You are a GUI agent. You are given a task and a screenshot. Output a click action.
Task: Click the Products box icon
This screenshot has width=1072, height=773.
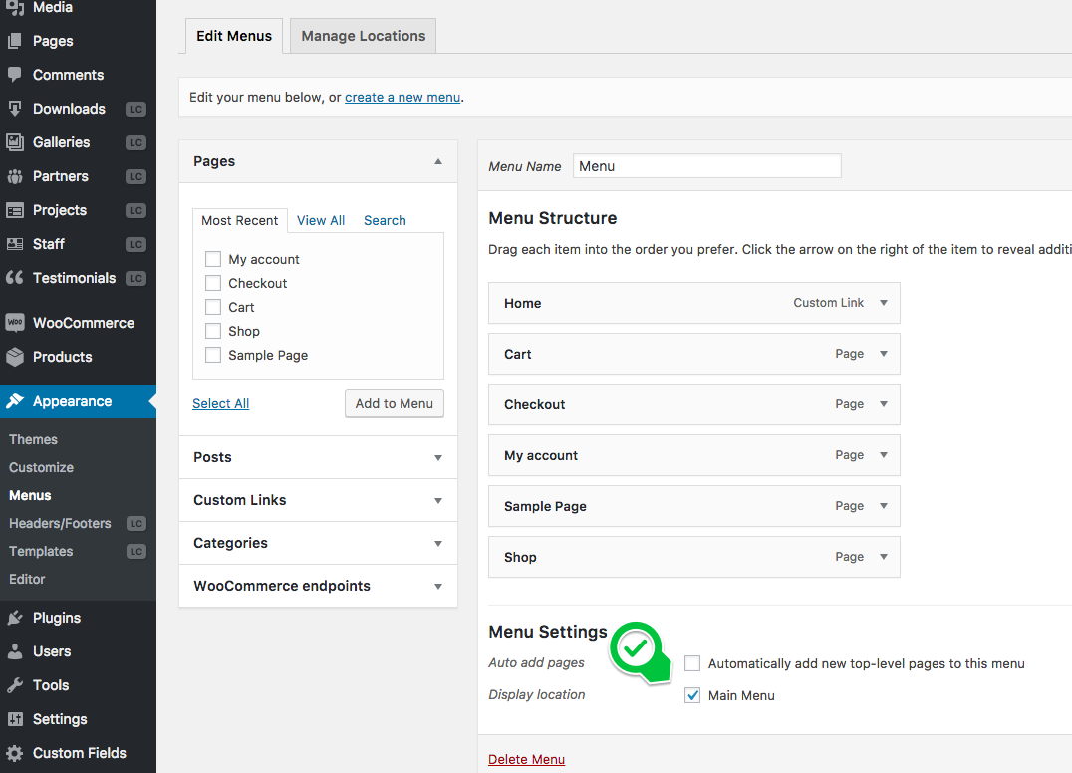click(15, 357)
